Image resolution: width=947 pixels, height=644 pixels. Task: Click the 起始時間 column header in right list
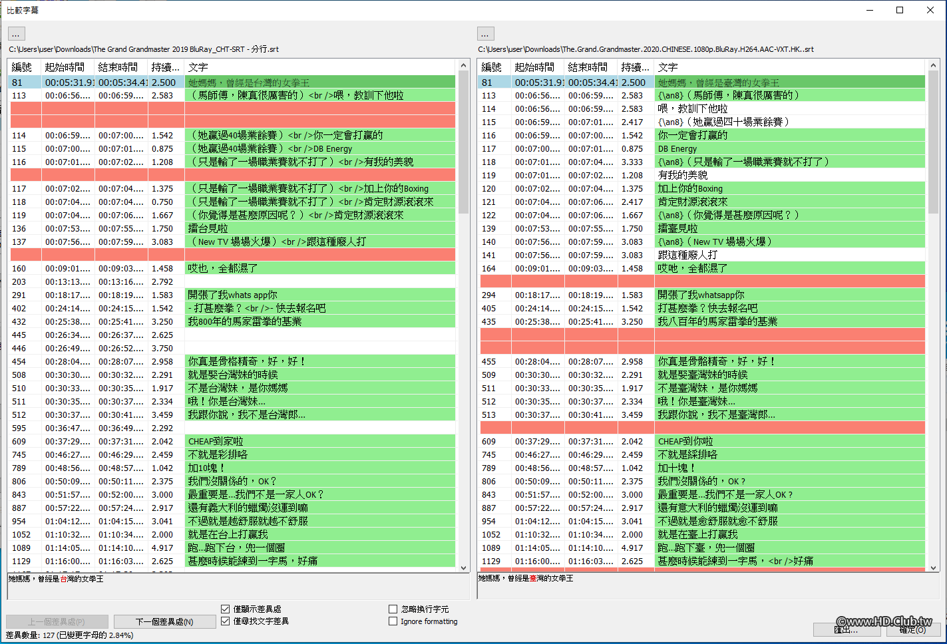click(538, 67)
